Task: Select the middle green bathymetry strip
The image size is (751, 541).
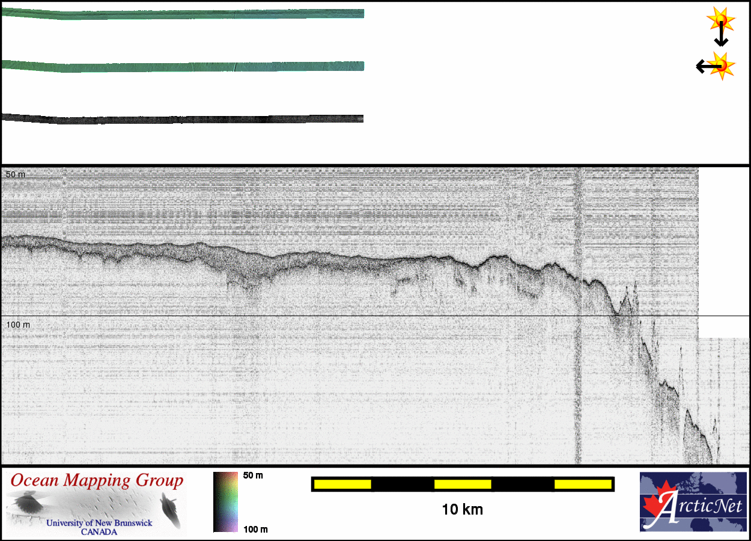Action: point(182,66)
